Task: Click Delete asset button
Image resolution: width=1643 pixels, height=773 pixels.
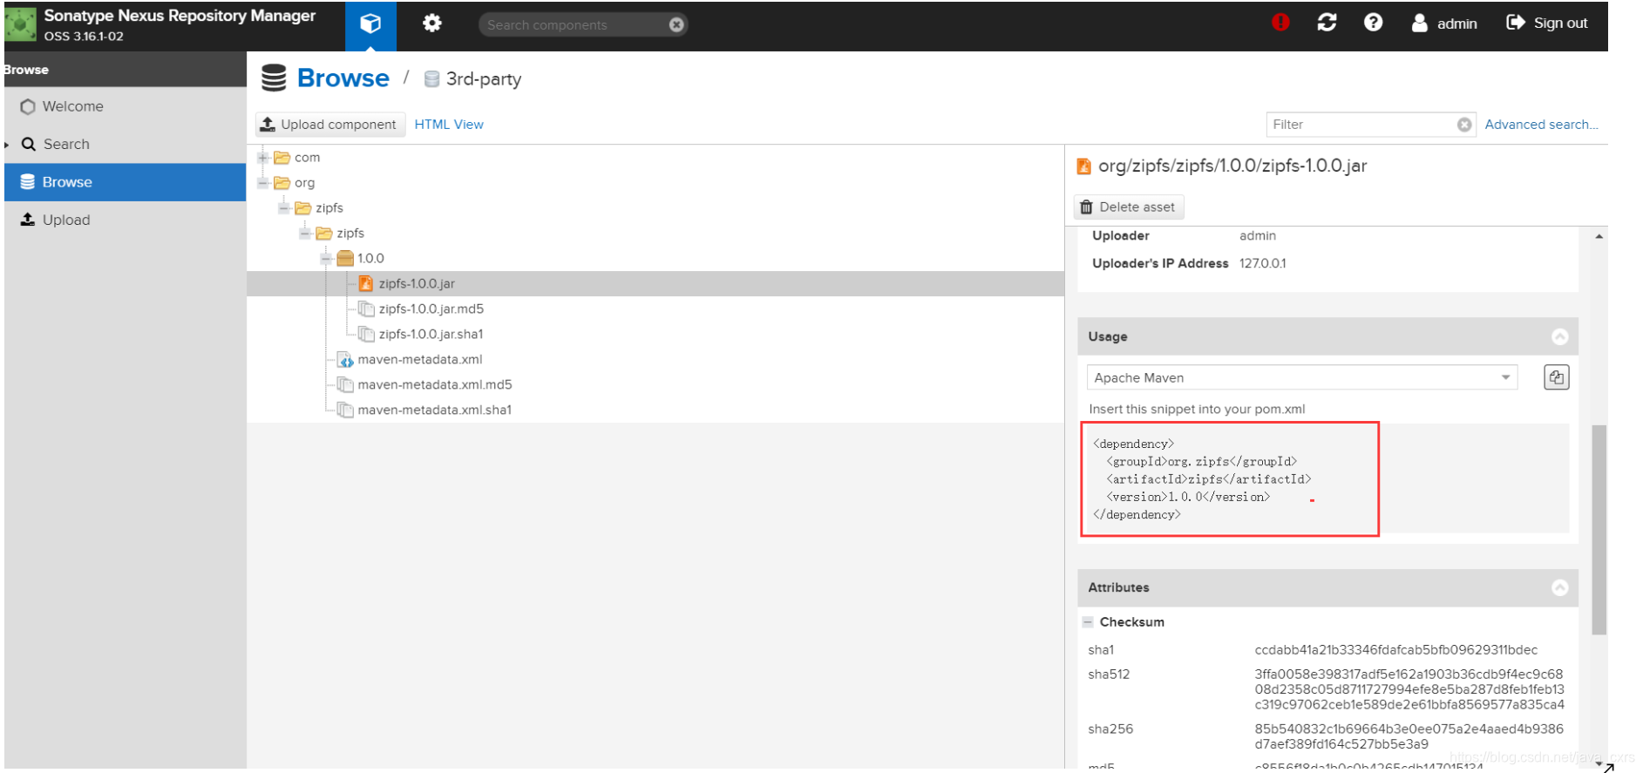Action: point(1128,207)
